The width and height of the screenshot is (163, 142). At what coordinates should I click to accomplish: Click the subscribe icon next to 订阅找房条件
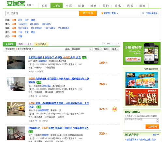(143, 13)
